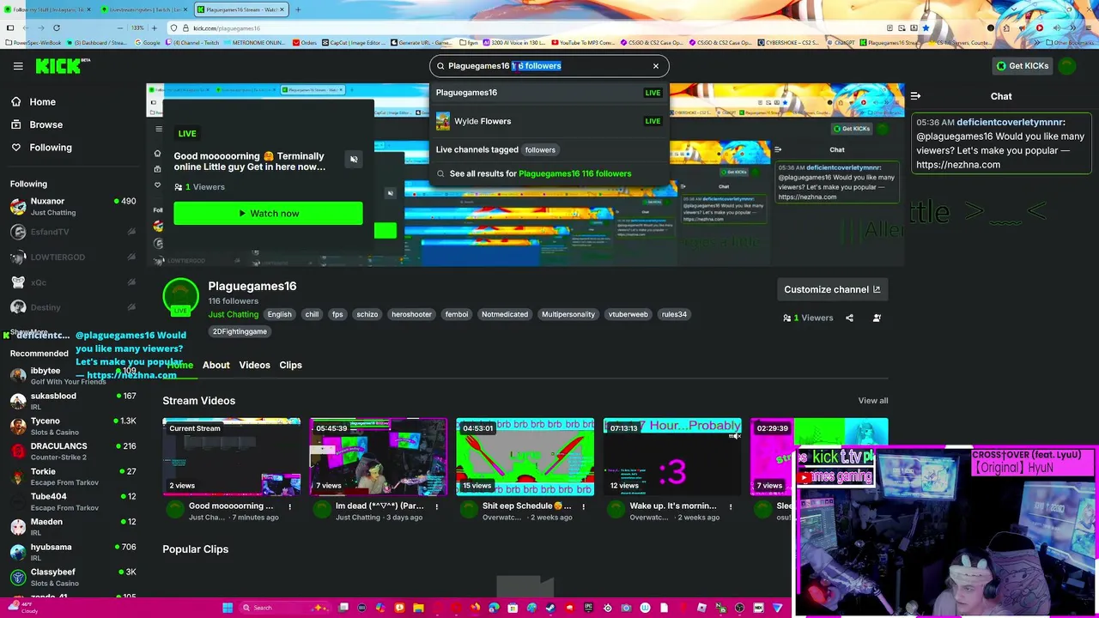This screenshot has width=1099, height=618.
Task: Switch to the About tab
Action: tap(216, 365)
